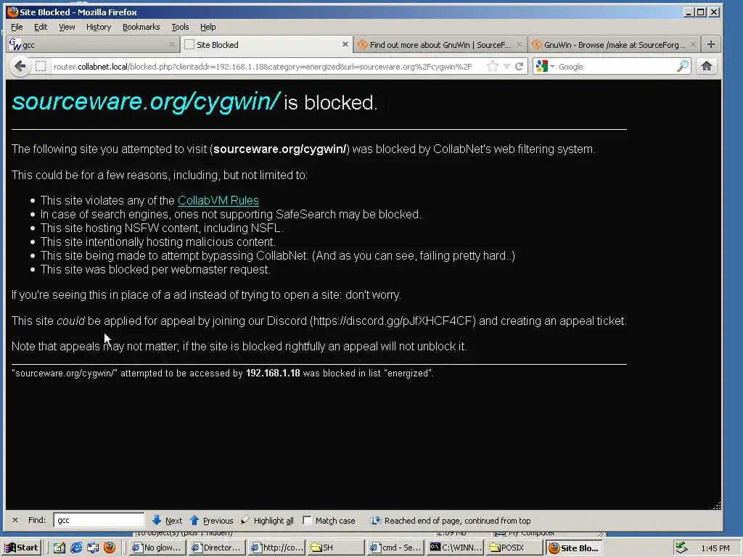Open the Start menu
743x557 pixels.
22,548
